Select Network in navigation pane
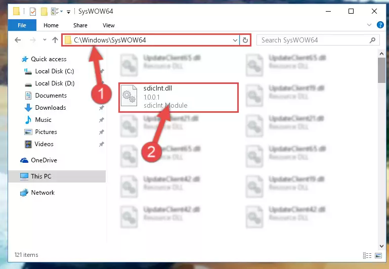Viewport: 389px width, 269px height. (42, 193)
